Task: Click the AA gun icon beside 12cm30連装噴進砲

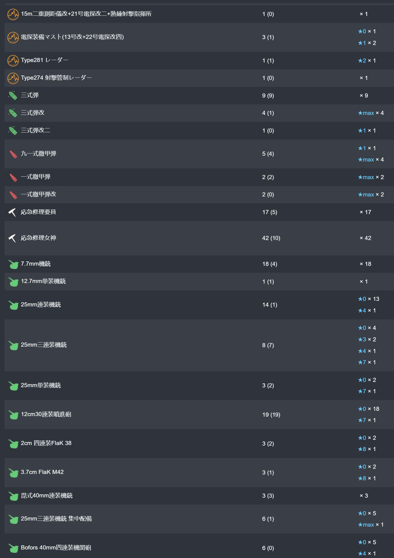Action: (x=13, y=415)
